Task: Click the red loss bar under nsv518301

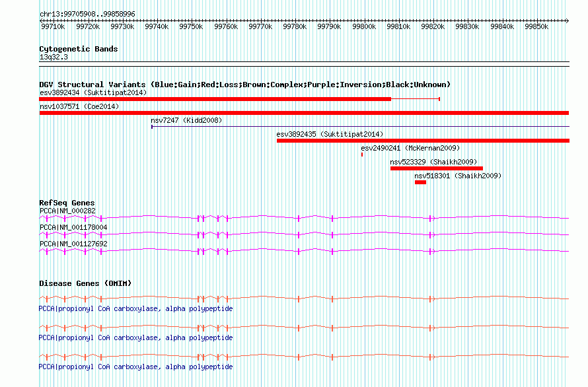Action: click(x=420, y=182)
